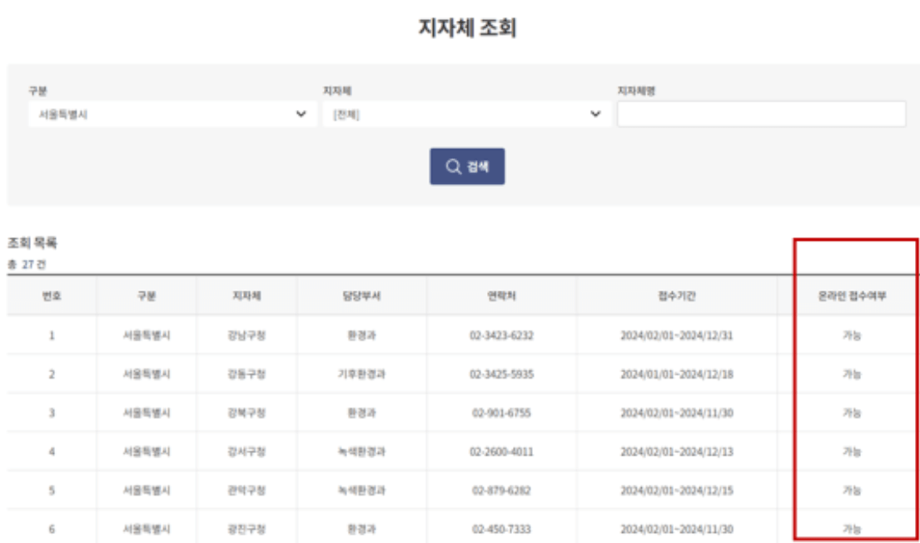Expand the 구분 selector chevron arrow
920x543 pixels.
click(x=298, y=112)
